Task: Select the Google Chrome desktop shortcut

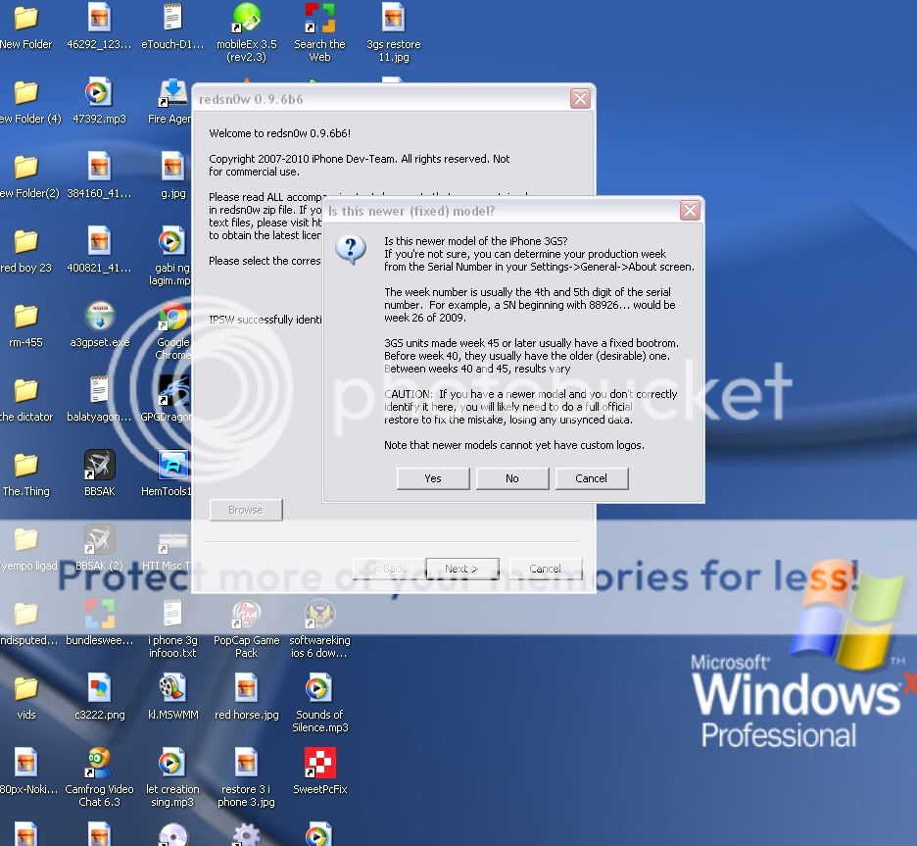Action: tap(173, 319)
